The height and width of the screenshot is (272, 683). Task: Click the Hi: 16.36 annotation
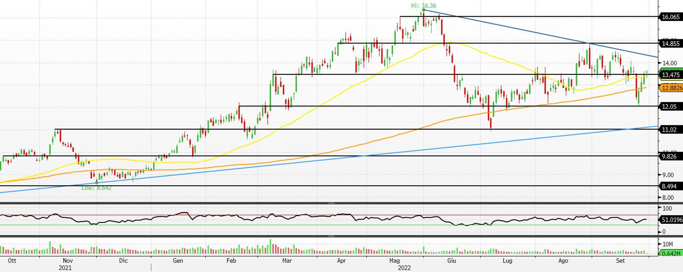pos(424,6)
